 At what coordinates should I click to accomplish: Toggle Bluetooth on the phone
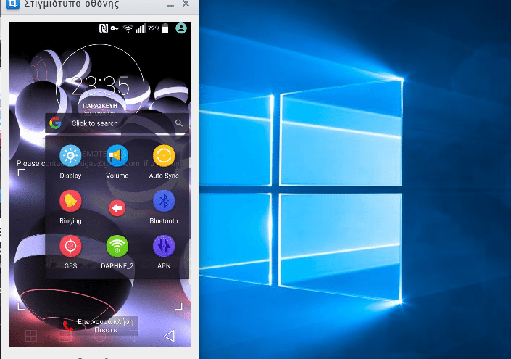[164, 201]
